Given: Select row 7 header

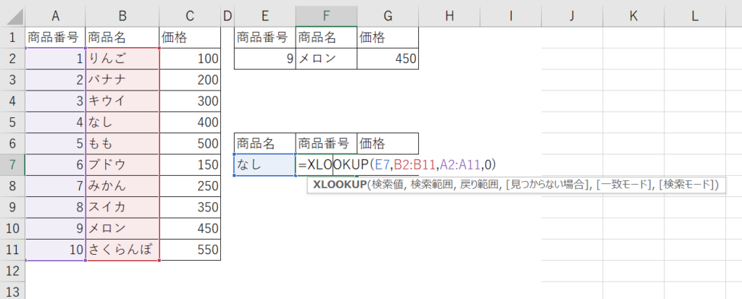Looking at the screenshot, I should coord(12,165).
